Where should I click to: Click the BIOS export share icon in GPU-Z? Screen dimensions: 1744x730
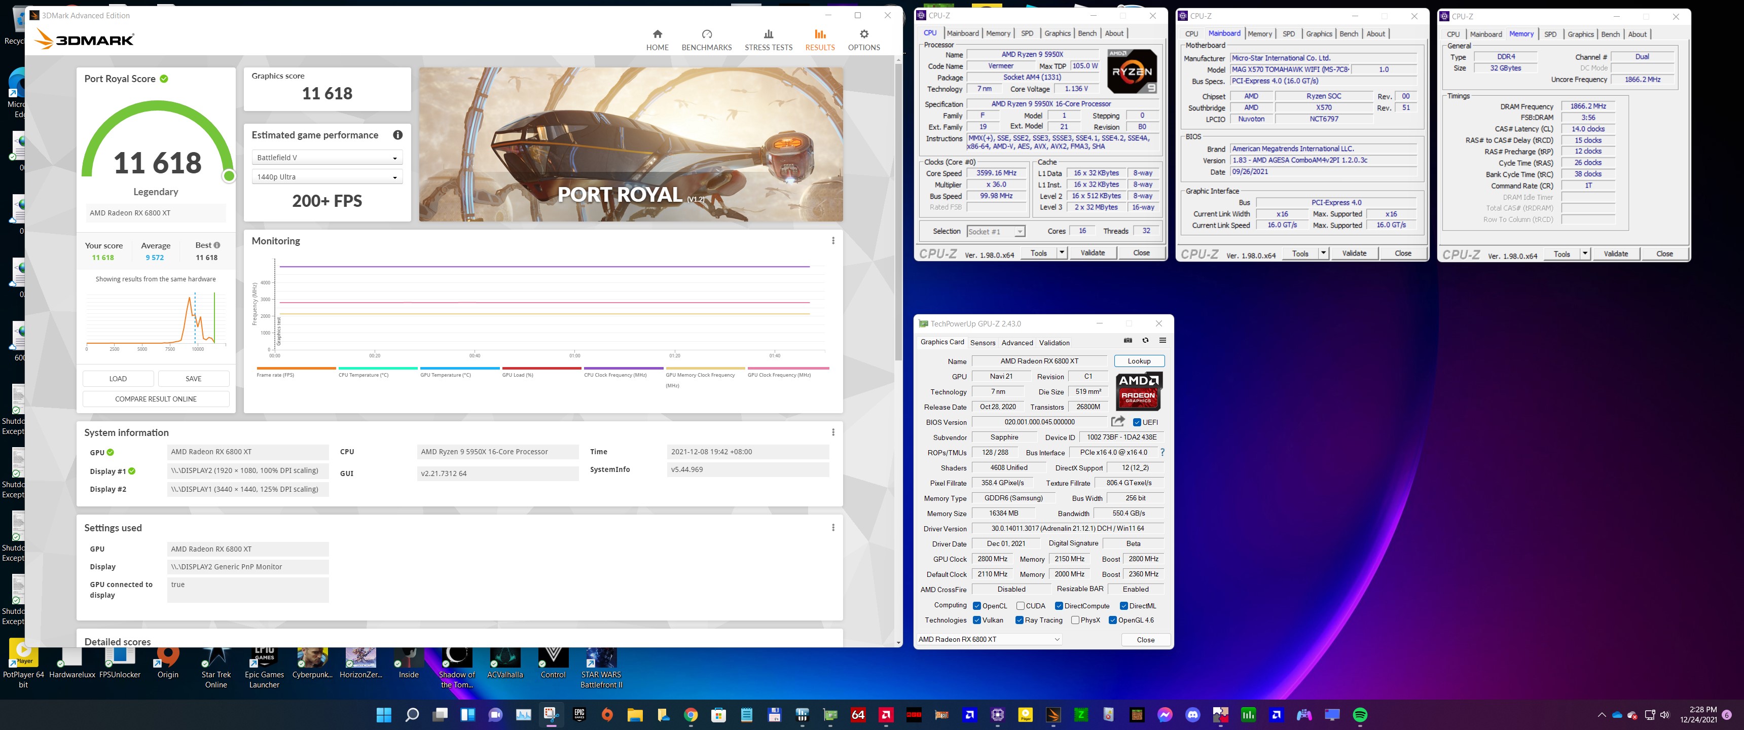click(1118, 421)
